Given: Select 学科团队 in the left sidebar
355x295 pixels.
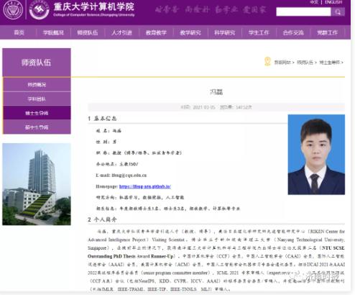Looking at the screenshot, I should coord(37,99).
